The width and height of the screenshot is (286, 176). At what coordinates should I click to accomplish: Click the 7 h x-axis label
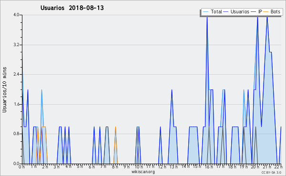point(103,166)
